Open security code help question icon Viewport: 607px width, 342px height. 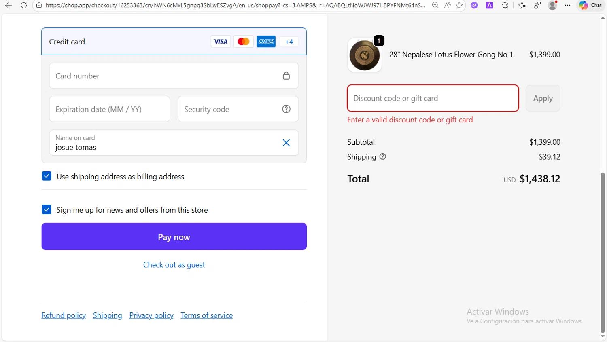(286, 109)
